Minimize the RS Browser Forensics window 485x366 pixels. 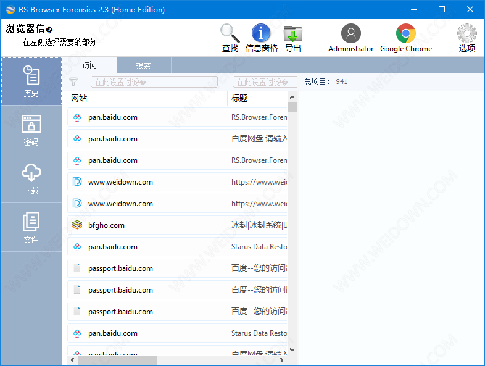click(x=414, y=10)
